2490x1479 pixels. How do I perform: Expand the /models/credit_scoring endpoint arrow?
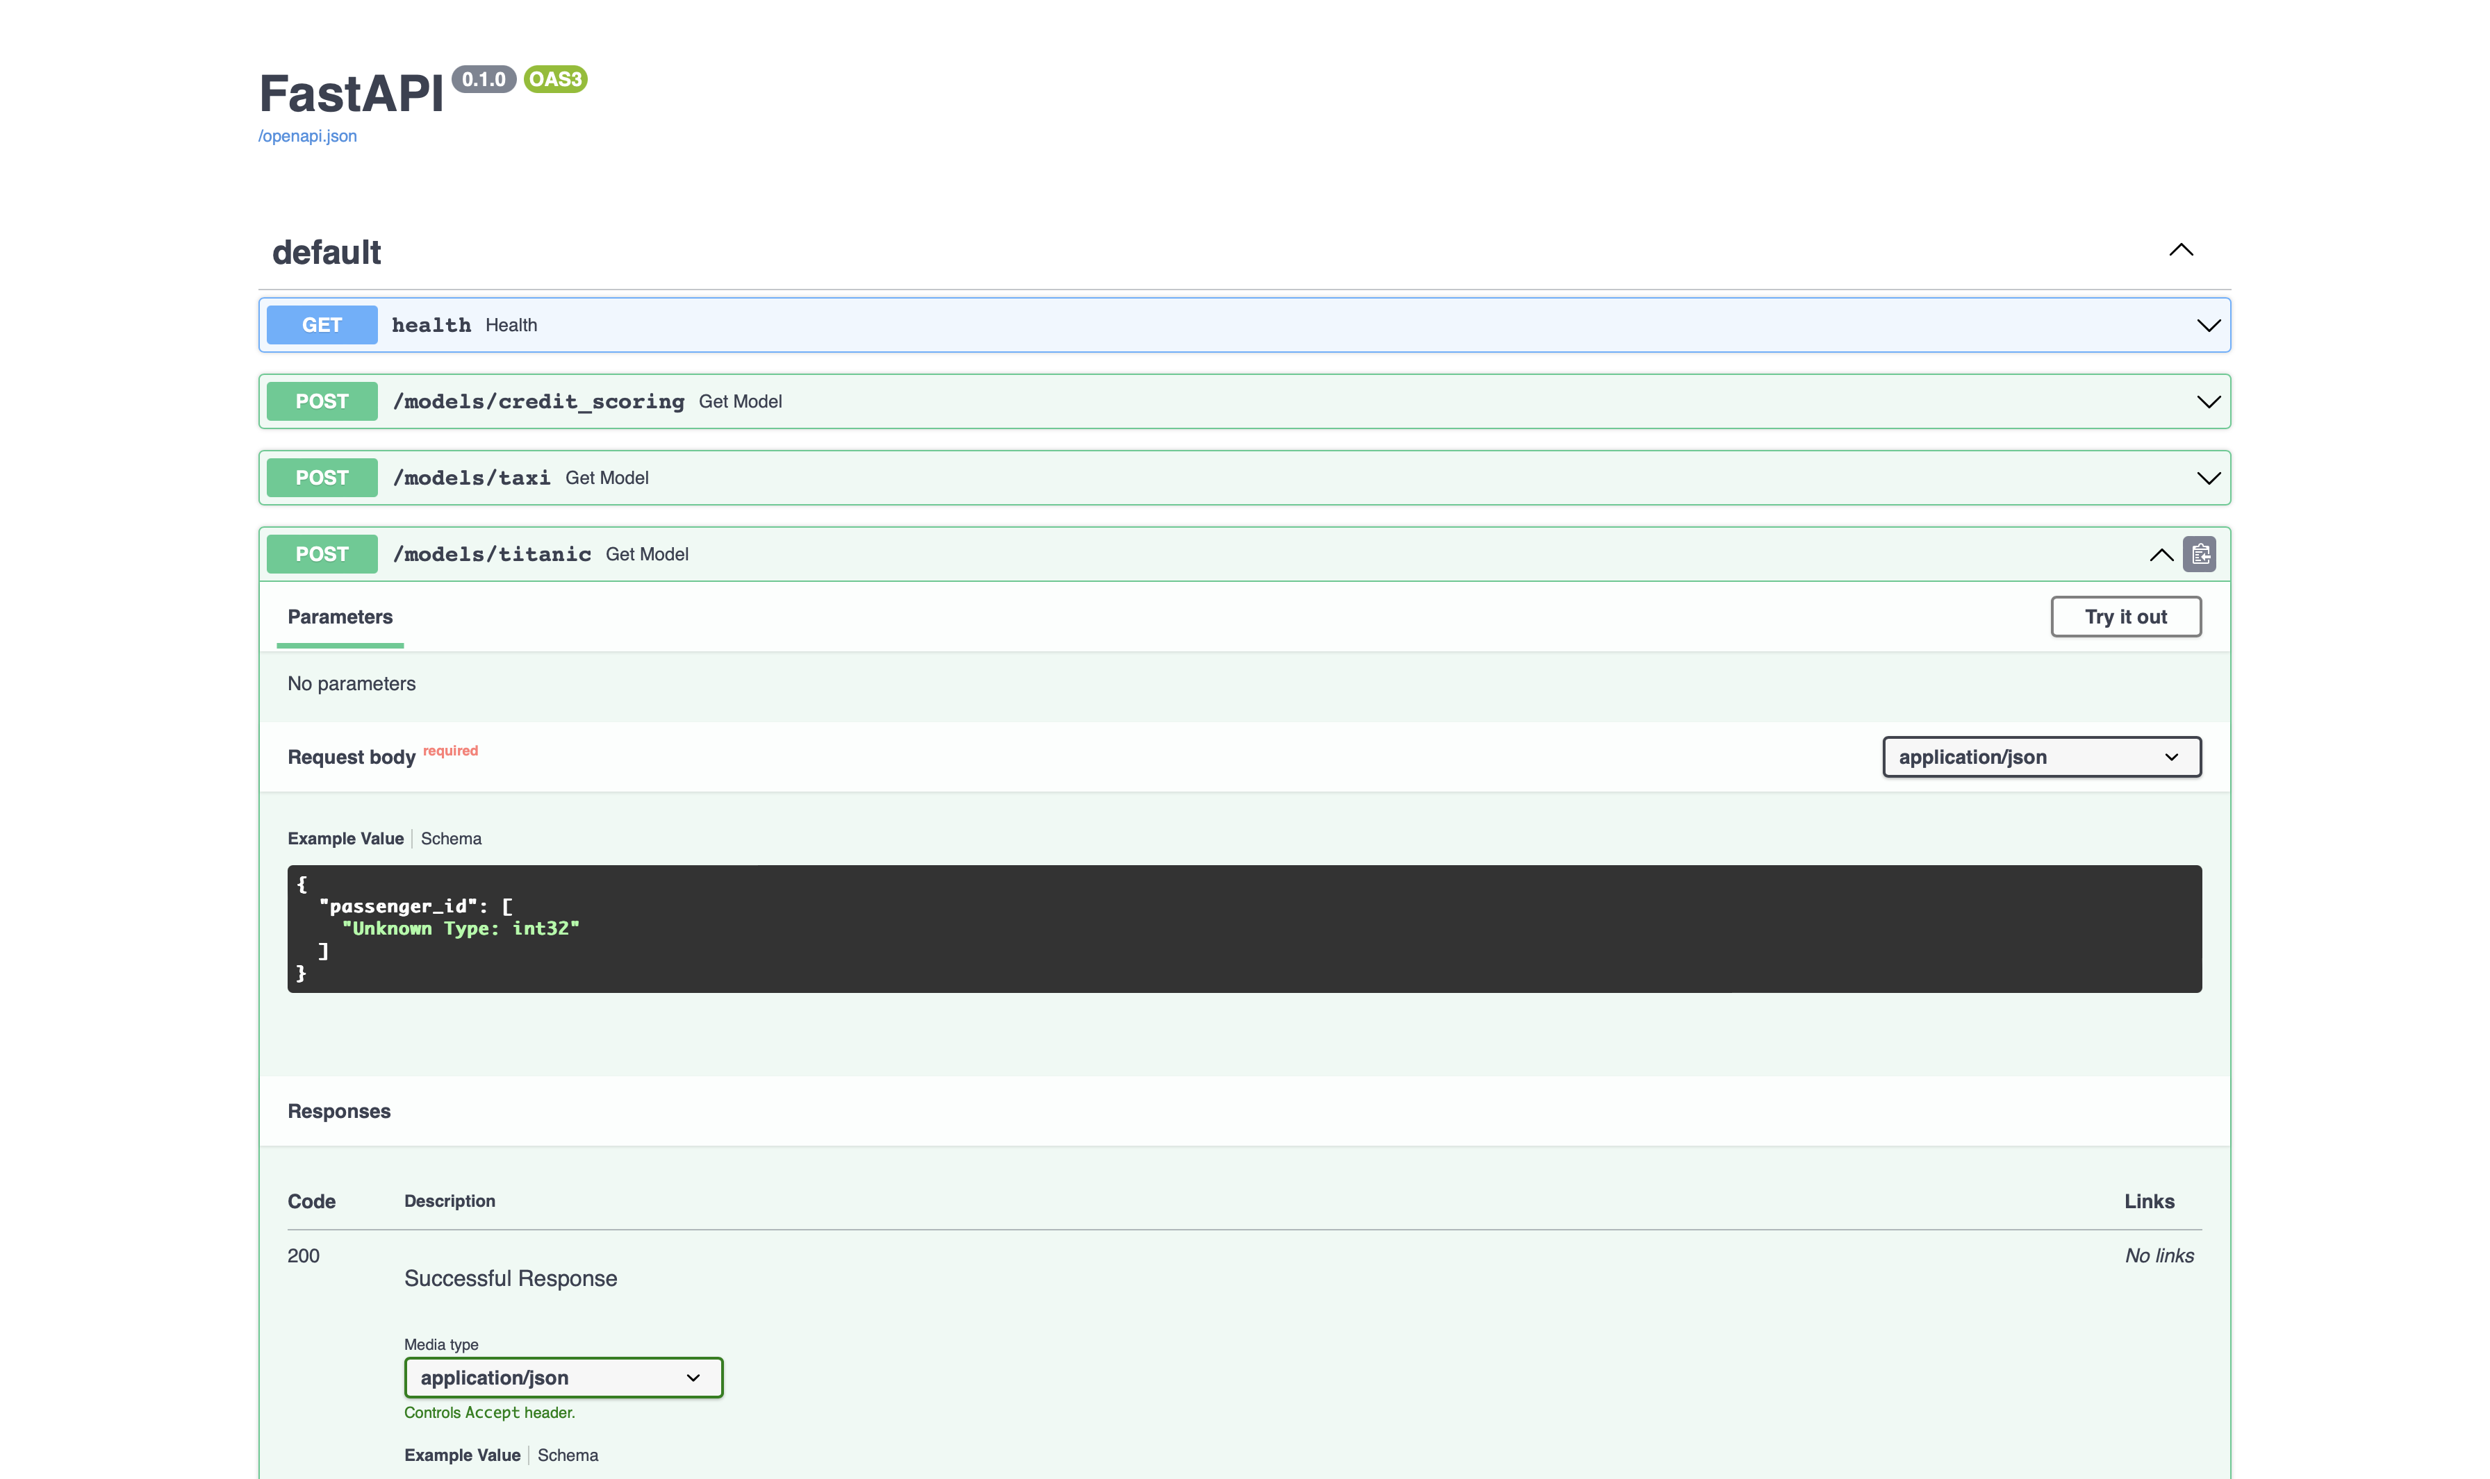(2208, 401)
